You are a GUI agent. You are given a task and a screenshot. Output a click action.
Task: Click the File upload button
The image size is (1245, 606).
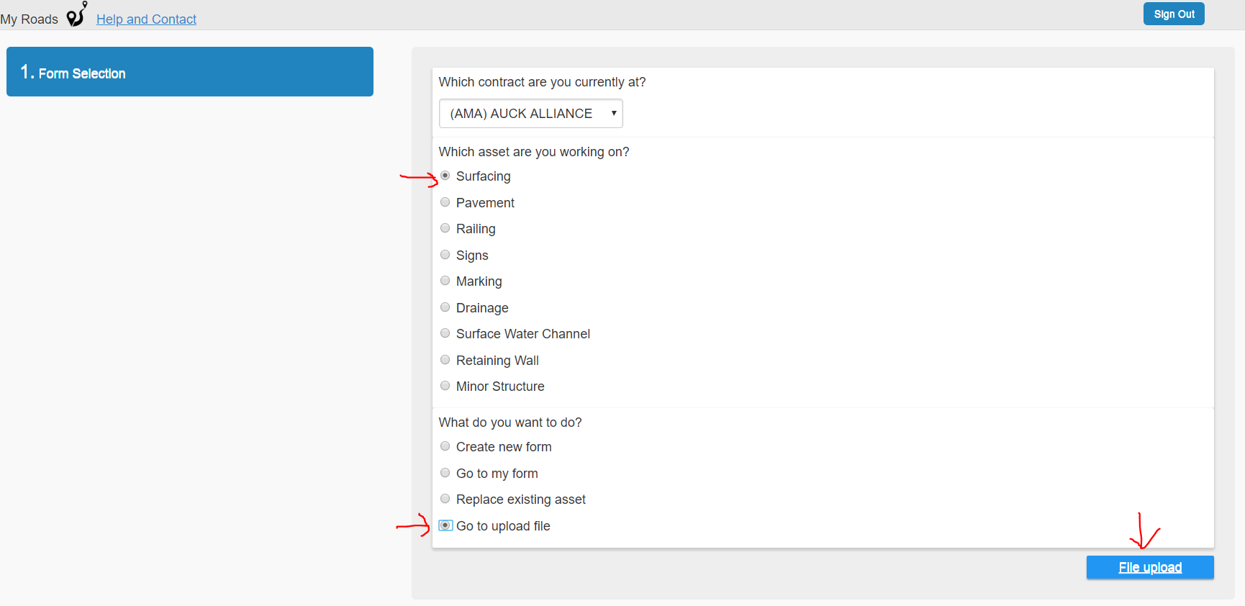pyautogui.click(x=1149, y=567)
